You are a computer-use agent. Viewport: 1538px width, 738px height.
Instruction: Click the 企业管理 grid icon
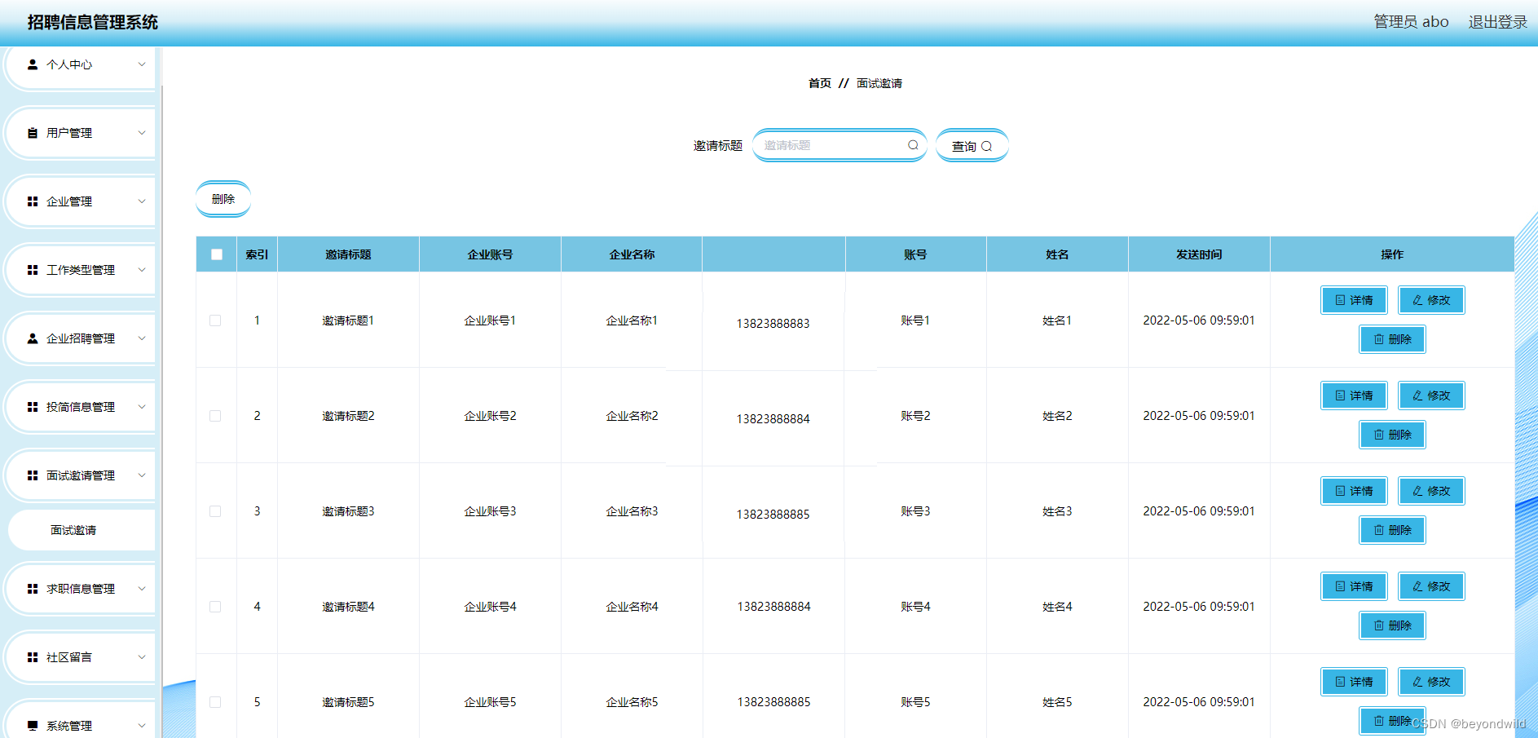(33, 201)
